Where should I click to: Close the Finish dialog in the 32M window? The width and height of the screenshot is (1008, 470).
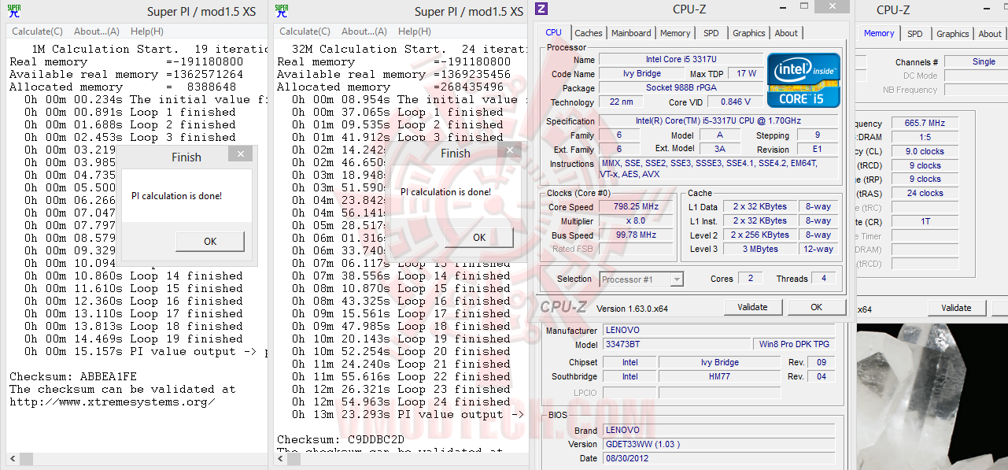tap(509, 151)
